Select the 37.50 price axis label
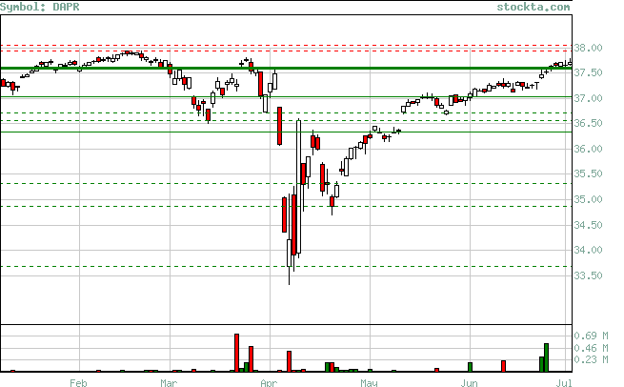Image resolution: width=624 pixels, height=387 pixels. tap(588, 72)
